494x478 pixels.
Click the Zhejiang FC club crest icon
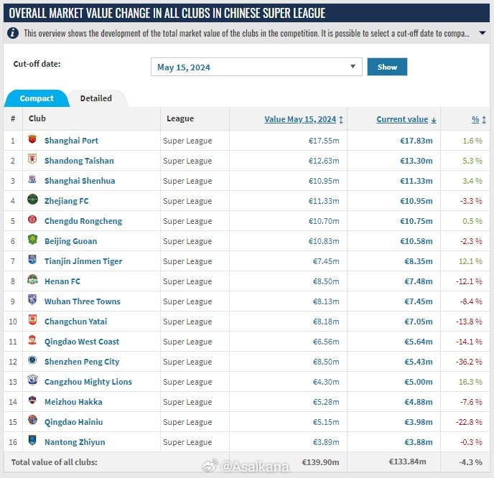point(32,200)
